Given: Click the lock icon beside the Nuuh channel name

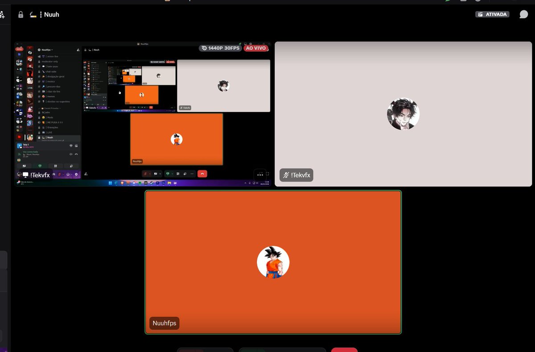Looking at the screenshot, I should (21, 15).
